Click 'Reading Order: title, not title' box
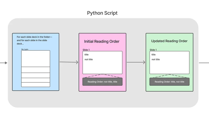The height and width of the screenshot is (130, 209). coord(169,82)
